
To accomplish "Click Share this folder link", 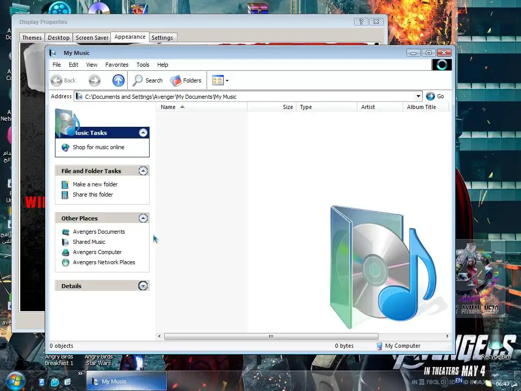I will tap(93, 194).
